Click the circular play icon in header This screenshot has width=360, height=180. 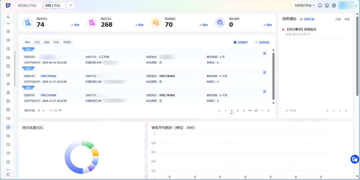(334, 5)
